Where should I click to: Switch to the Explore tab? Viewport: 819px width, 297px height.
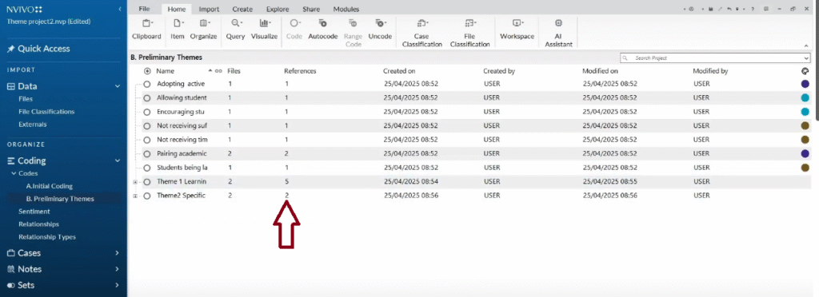click(x=278, y=9)
